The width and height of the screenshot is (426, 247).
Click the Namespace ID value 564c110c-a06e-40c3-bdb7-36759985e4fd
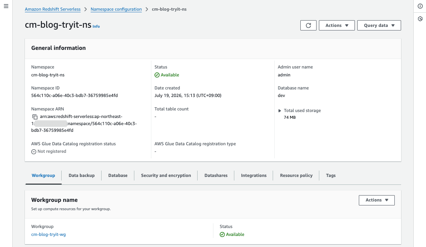point(74,95)
